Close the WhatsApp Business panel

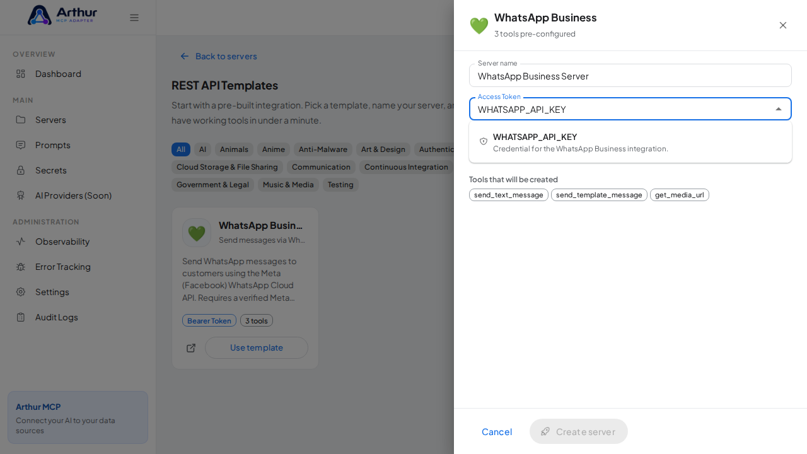783,25
